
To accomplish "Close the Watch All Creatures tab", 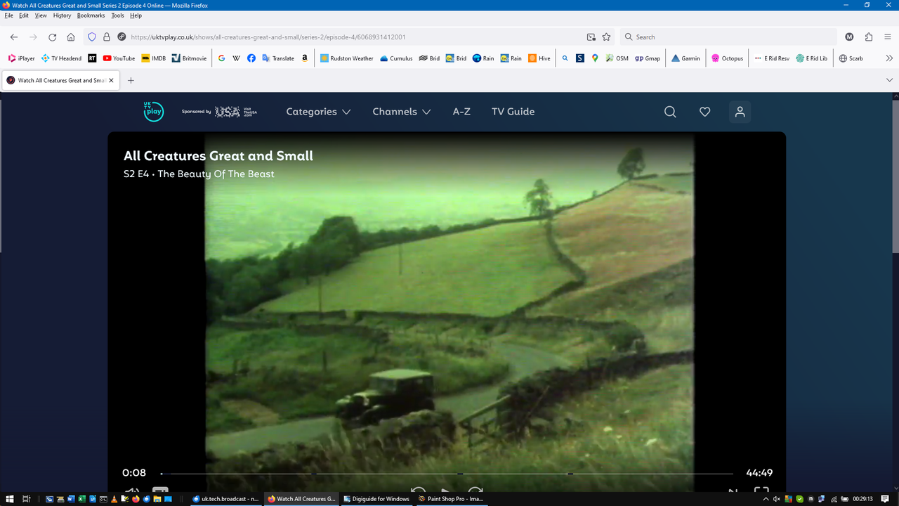I will [x=111, y=80].
